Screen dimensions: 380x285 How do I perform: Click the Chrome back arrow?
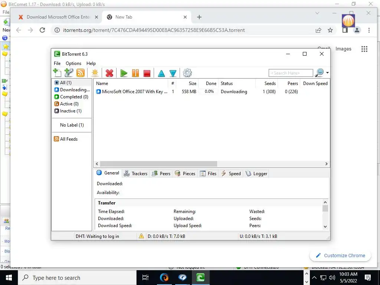[x=19, y=30]
